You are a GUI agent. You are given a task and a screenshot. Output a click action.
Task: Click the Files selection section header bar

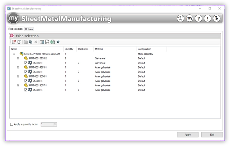[115, 36]
